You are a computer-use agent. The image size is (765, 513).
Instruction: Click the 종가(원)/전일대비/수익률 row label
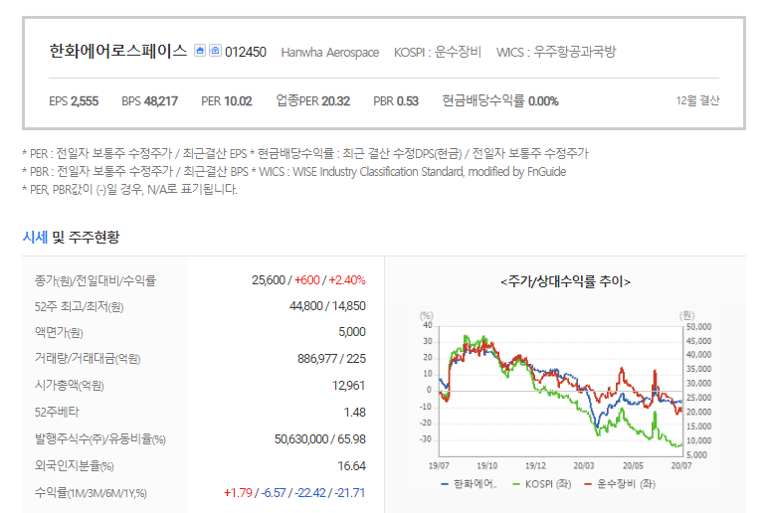96,280
